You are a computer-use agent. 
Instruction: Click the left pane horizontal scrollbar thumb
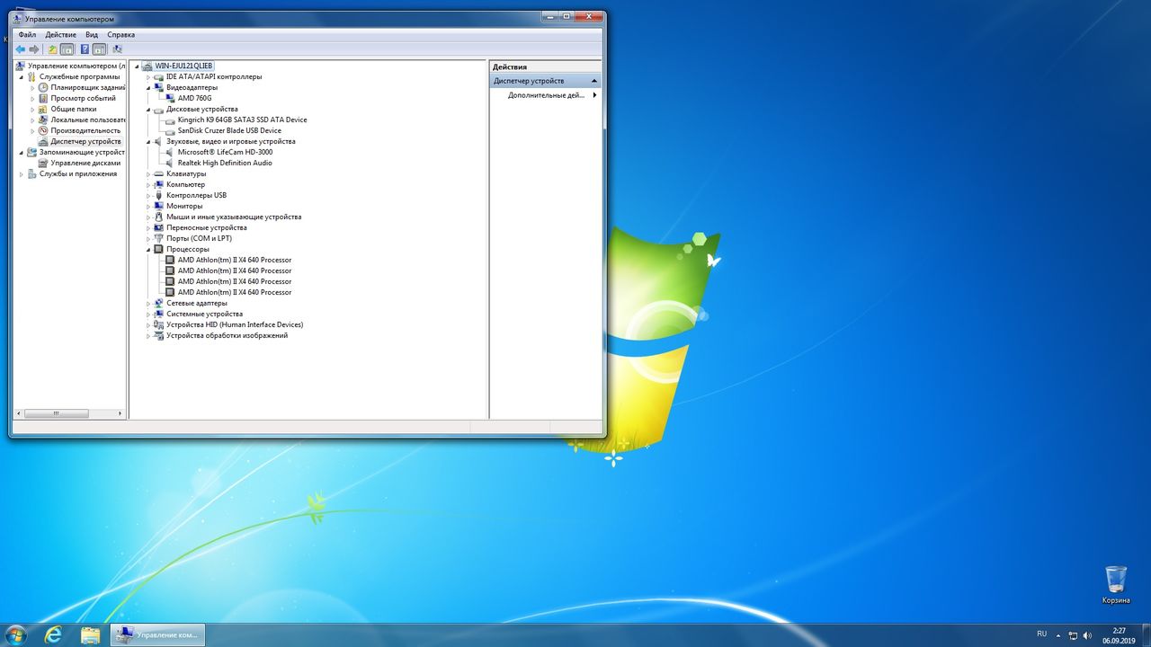click(56, 413)
